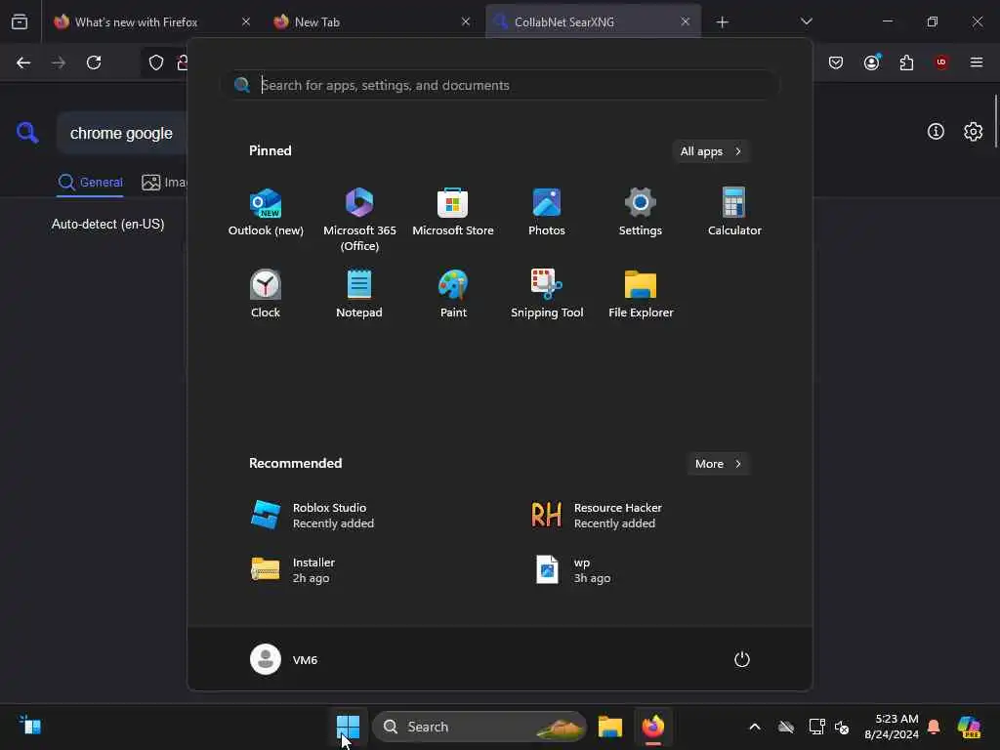The height and width of the screenshot is (750, 1000).
Task: Open the list all tabs dropdown
Action: click(x=806, y=21)
